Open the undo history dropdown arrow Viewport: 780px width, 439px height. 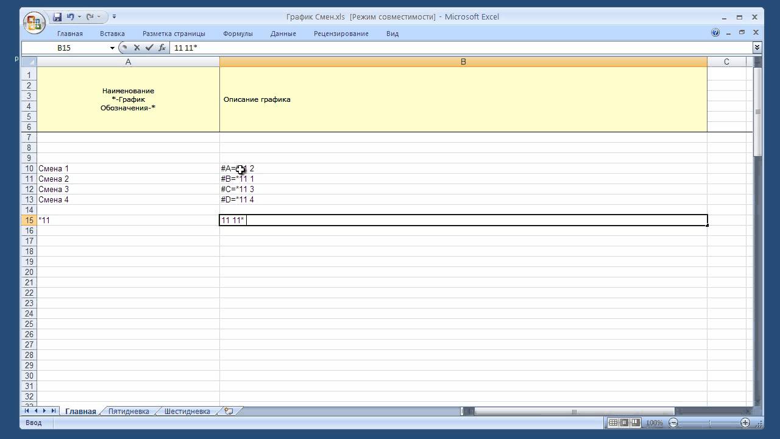click(79, 17)
